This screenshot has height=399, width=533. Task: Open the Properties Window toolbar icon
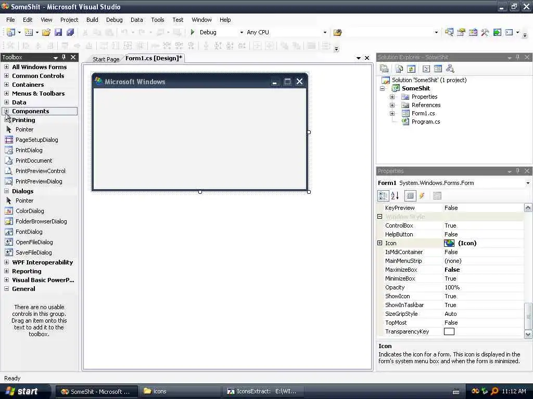[461, 32]
